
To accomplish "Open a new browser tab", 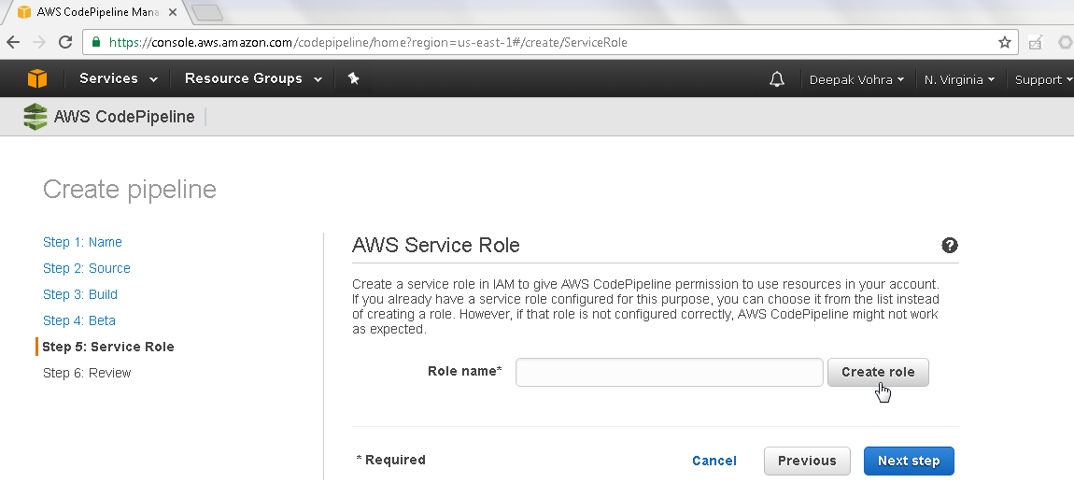I will (x=206, y=12).
